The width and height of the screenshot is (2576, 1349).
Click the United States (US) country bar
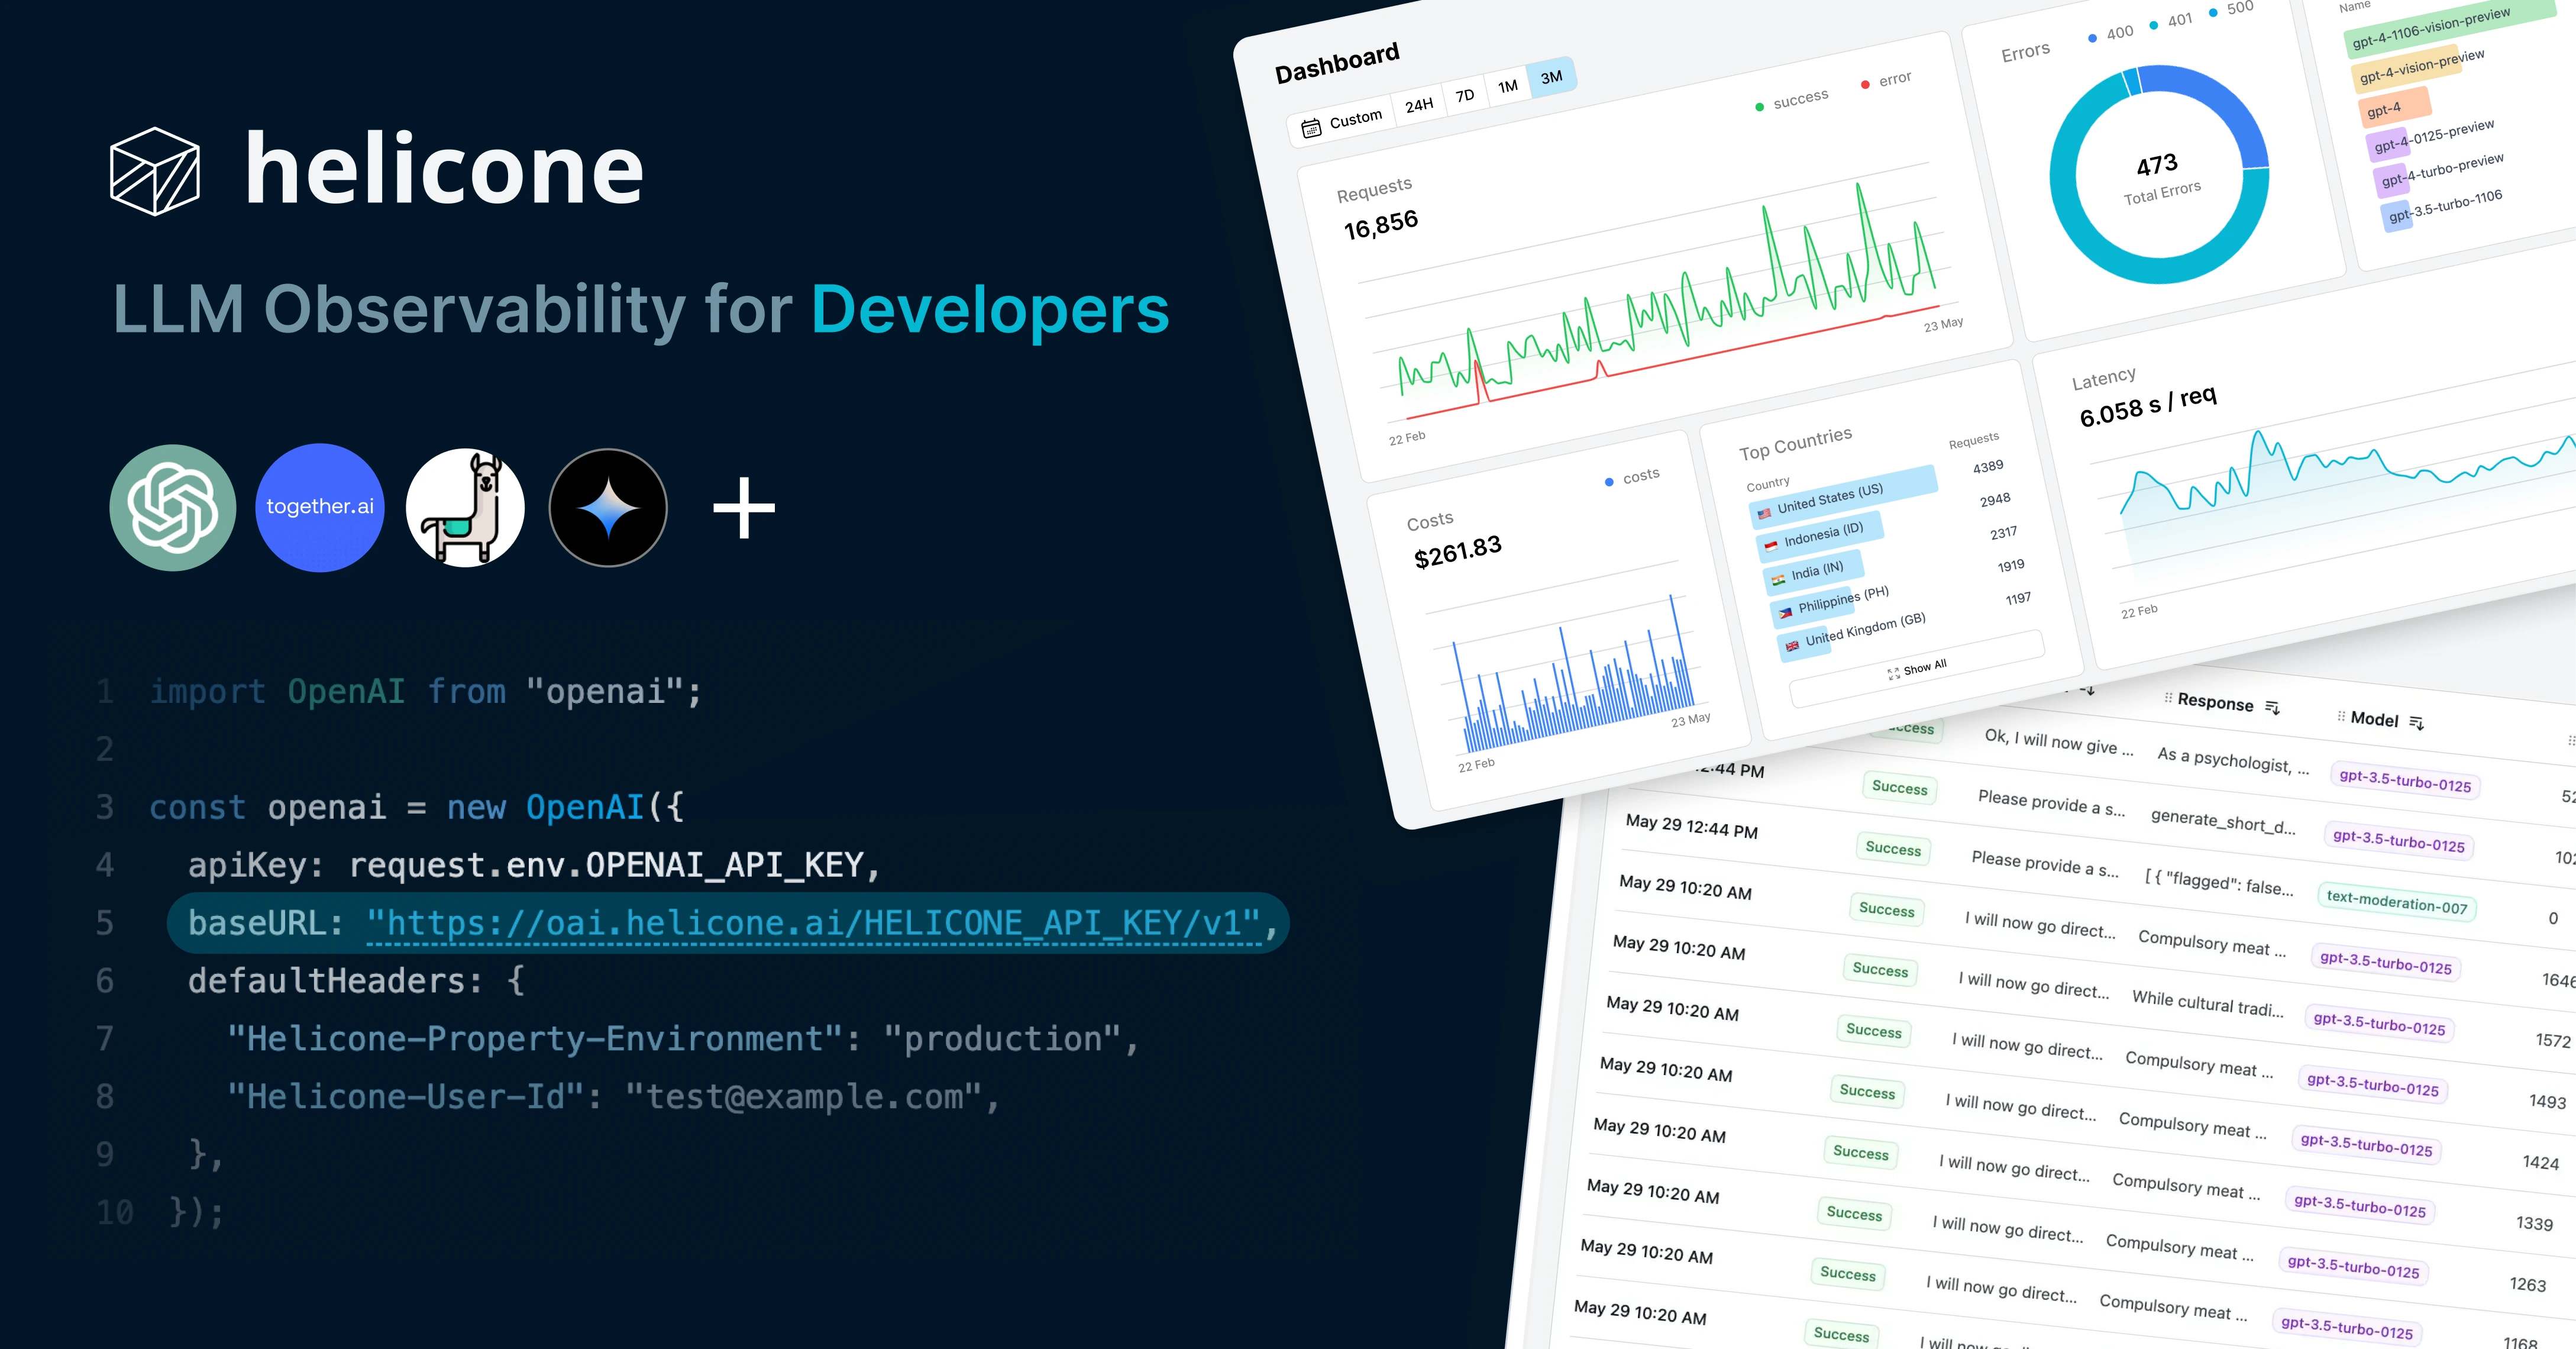click(x=1844, y=497)
